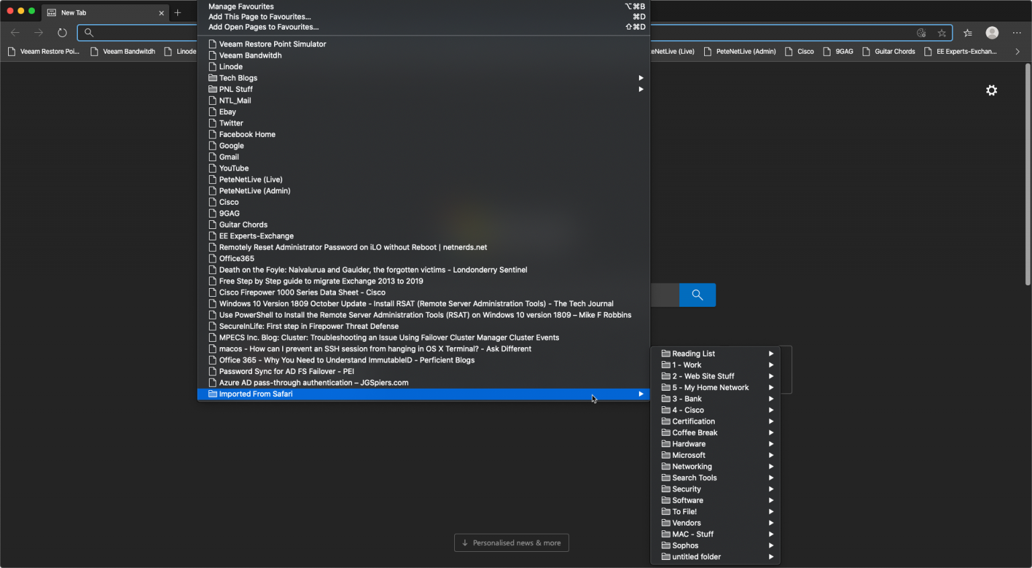Screen dimensions: 1032x568
Task: Open Facebook Home favourite
Action: 423,134
